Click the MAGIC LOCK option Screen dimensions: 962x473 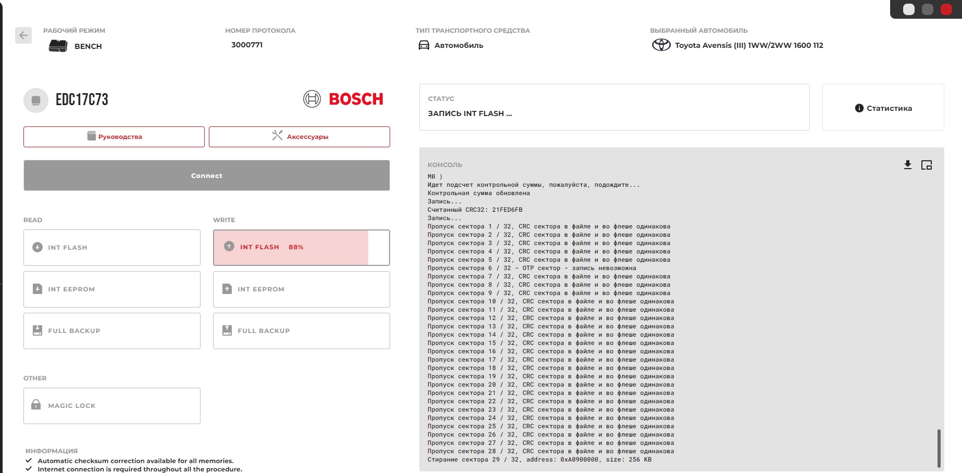click(x=112, y=406)
